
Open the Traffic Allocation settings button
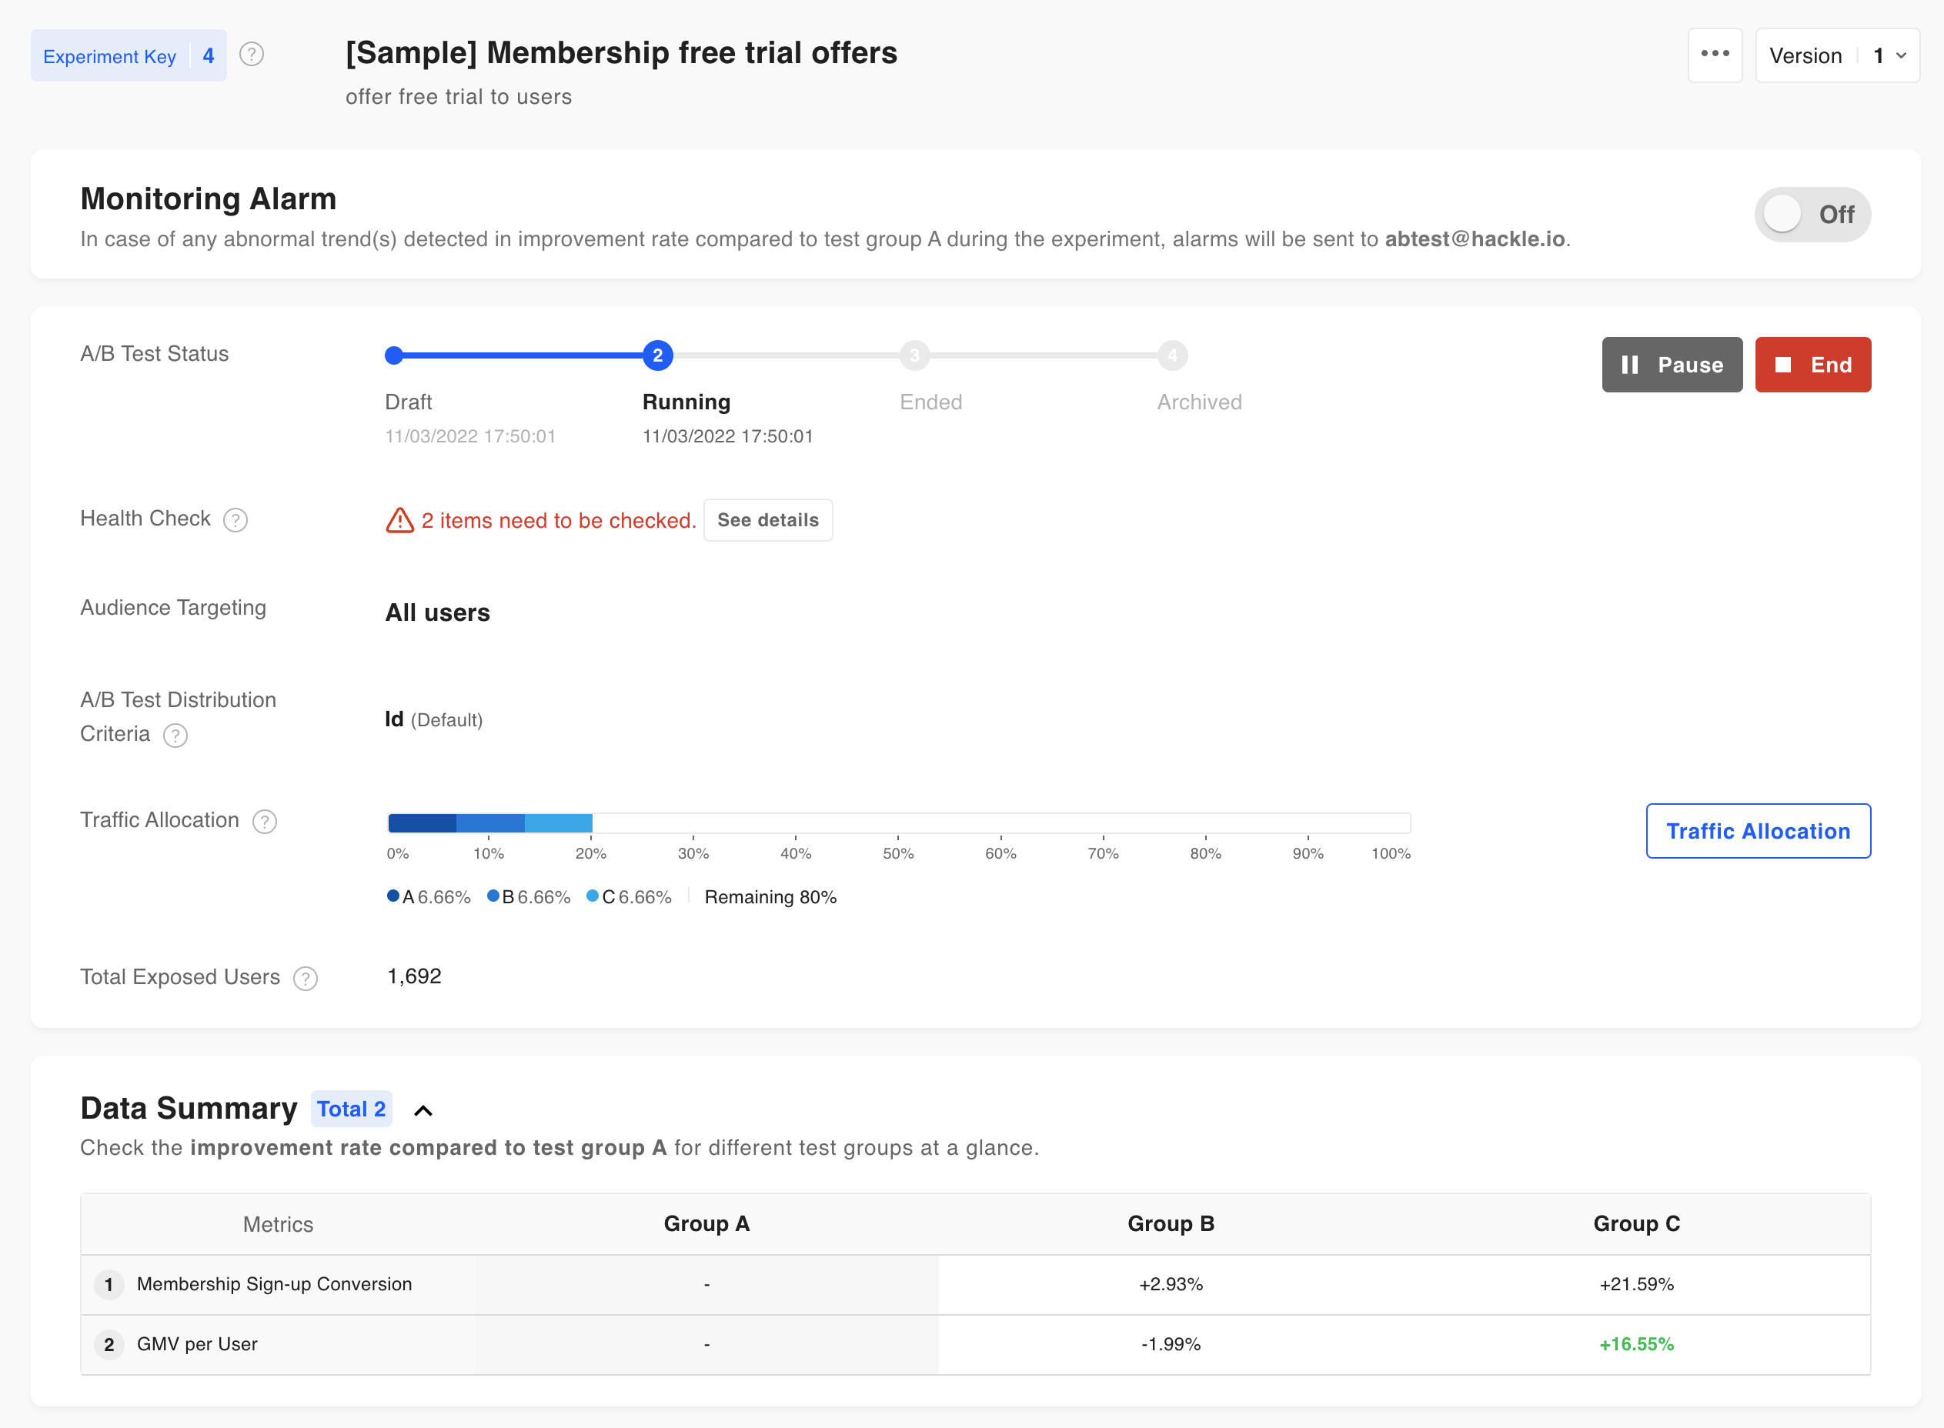pos(1757,831)
